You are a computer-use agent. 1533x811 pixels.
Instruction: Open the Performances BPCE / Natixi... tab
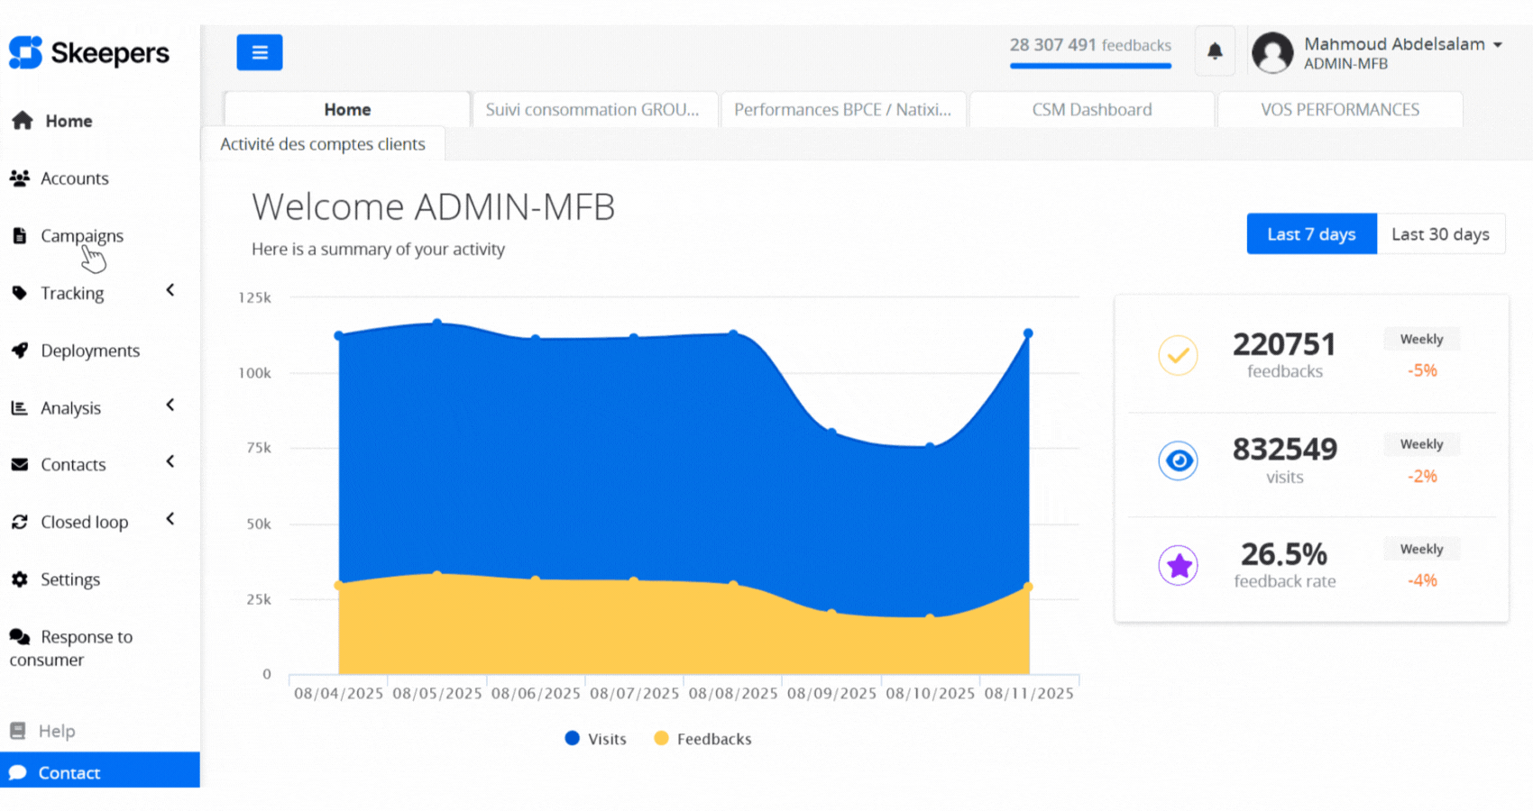pos(842,109)
